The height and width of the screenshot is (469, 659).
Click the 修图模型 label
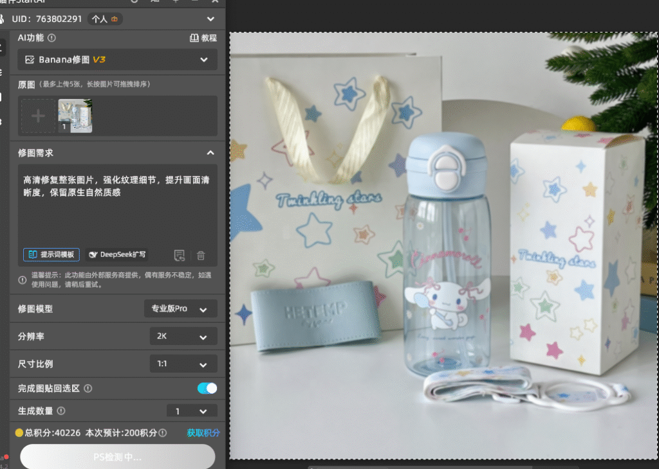pyautogui.click(x=35, y=309)
